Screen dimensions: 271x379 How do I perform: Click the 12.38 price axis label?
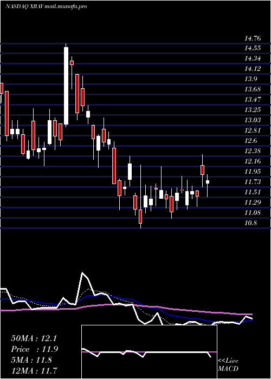coord(253,151)
